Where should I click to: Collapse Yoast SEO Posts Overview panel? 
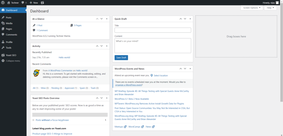107,98
